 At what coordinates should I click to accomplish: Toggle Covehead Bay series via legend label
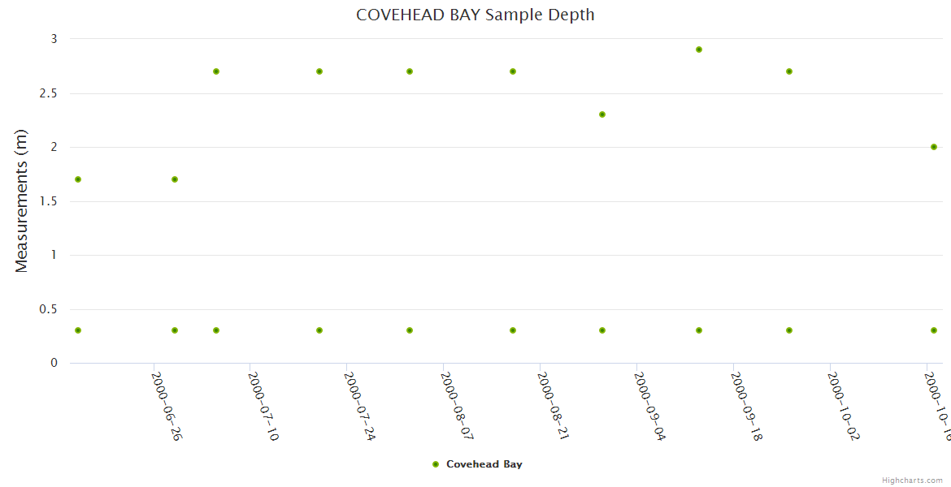coord(484,464)
